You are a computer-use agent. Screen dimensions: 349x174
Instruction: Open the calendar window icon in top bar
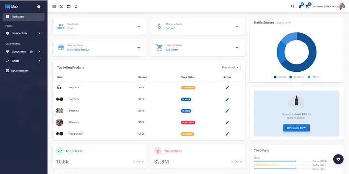[x=69, y=6]
